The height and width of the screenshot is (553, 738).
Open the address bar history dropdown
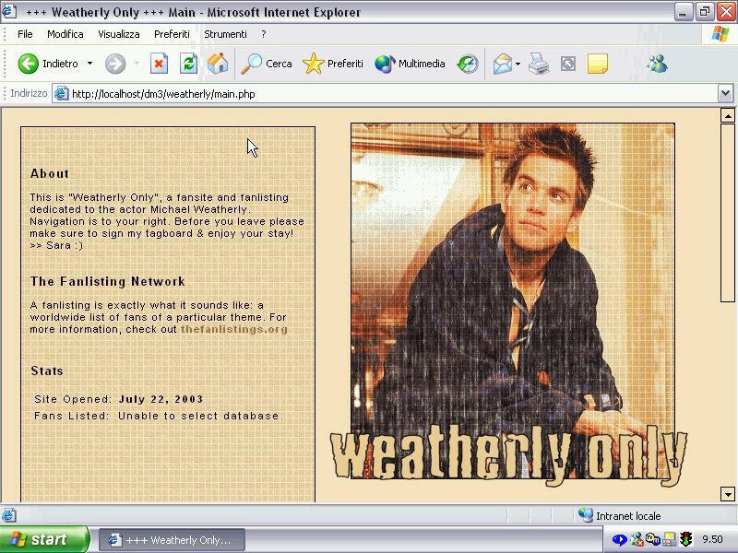point(727,93)
